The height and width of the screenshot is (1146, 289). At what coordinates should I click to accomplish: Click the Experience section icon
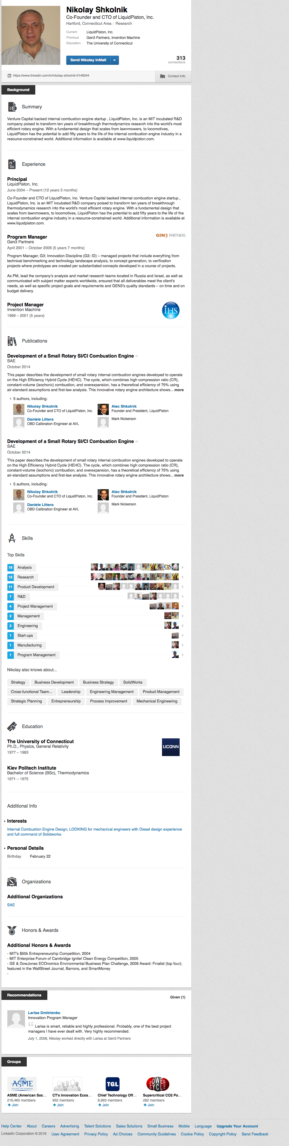click(12, 164)
